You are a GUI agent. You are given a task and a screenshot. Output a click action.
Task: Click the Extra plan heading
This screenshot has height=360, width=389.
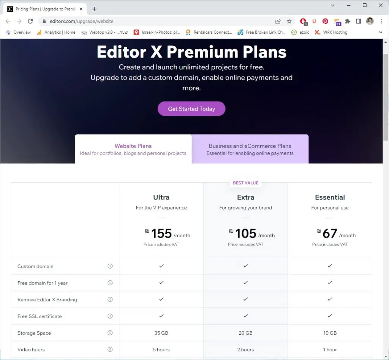tap(246, 197)
